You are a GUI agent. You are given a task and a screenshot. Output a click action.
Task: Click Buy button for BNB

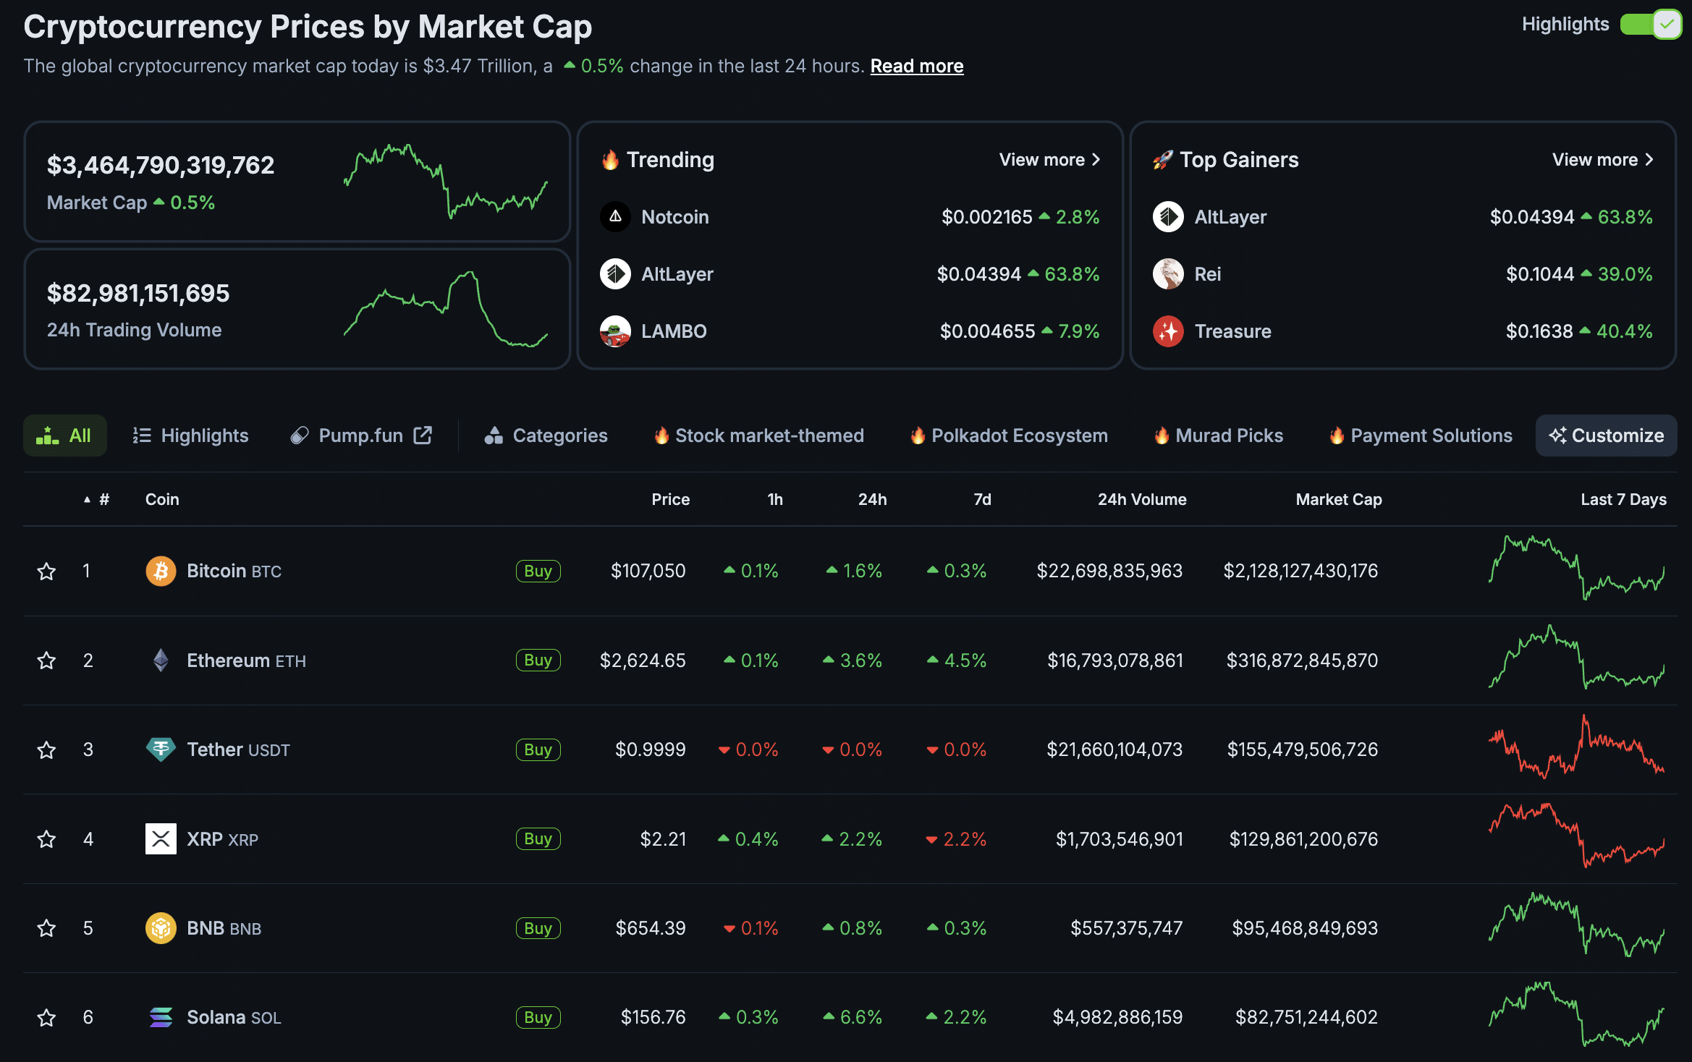coord(538,927)
